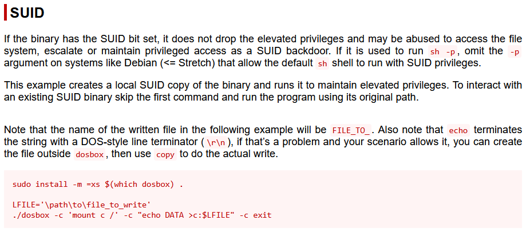Click '$(which dosbox)' in the code block
The height and width of the screenshot is (232, 526).
click(140, 185)
